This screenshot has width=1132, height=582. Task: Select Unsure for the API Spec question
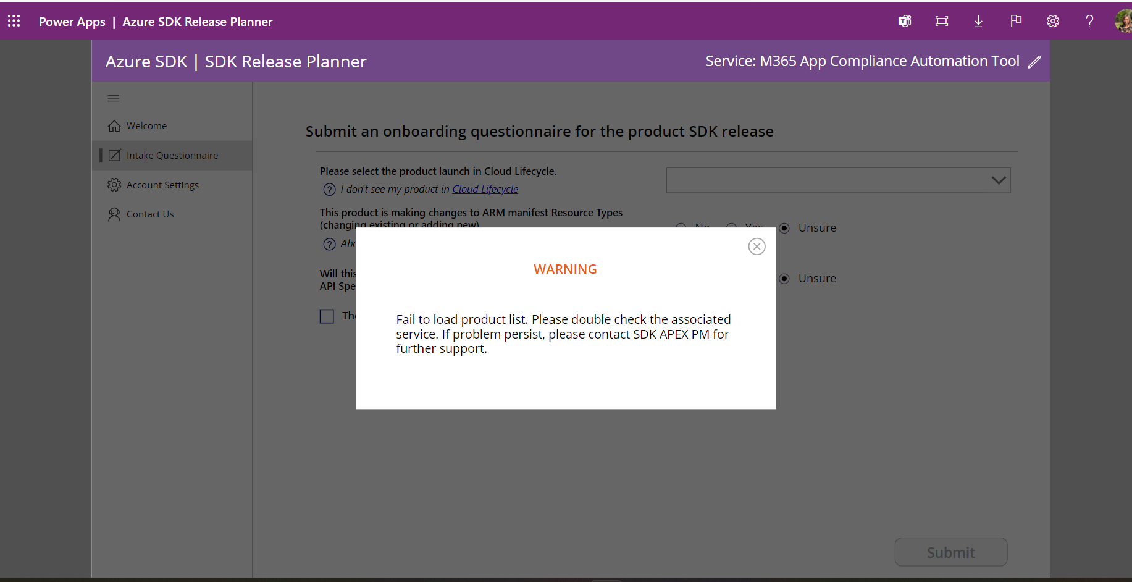pos(784,278)
